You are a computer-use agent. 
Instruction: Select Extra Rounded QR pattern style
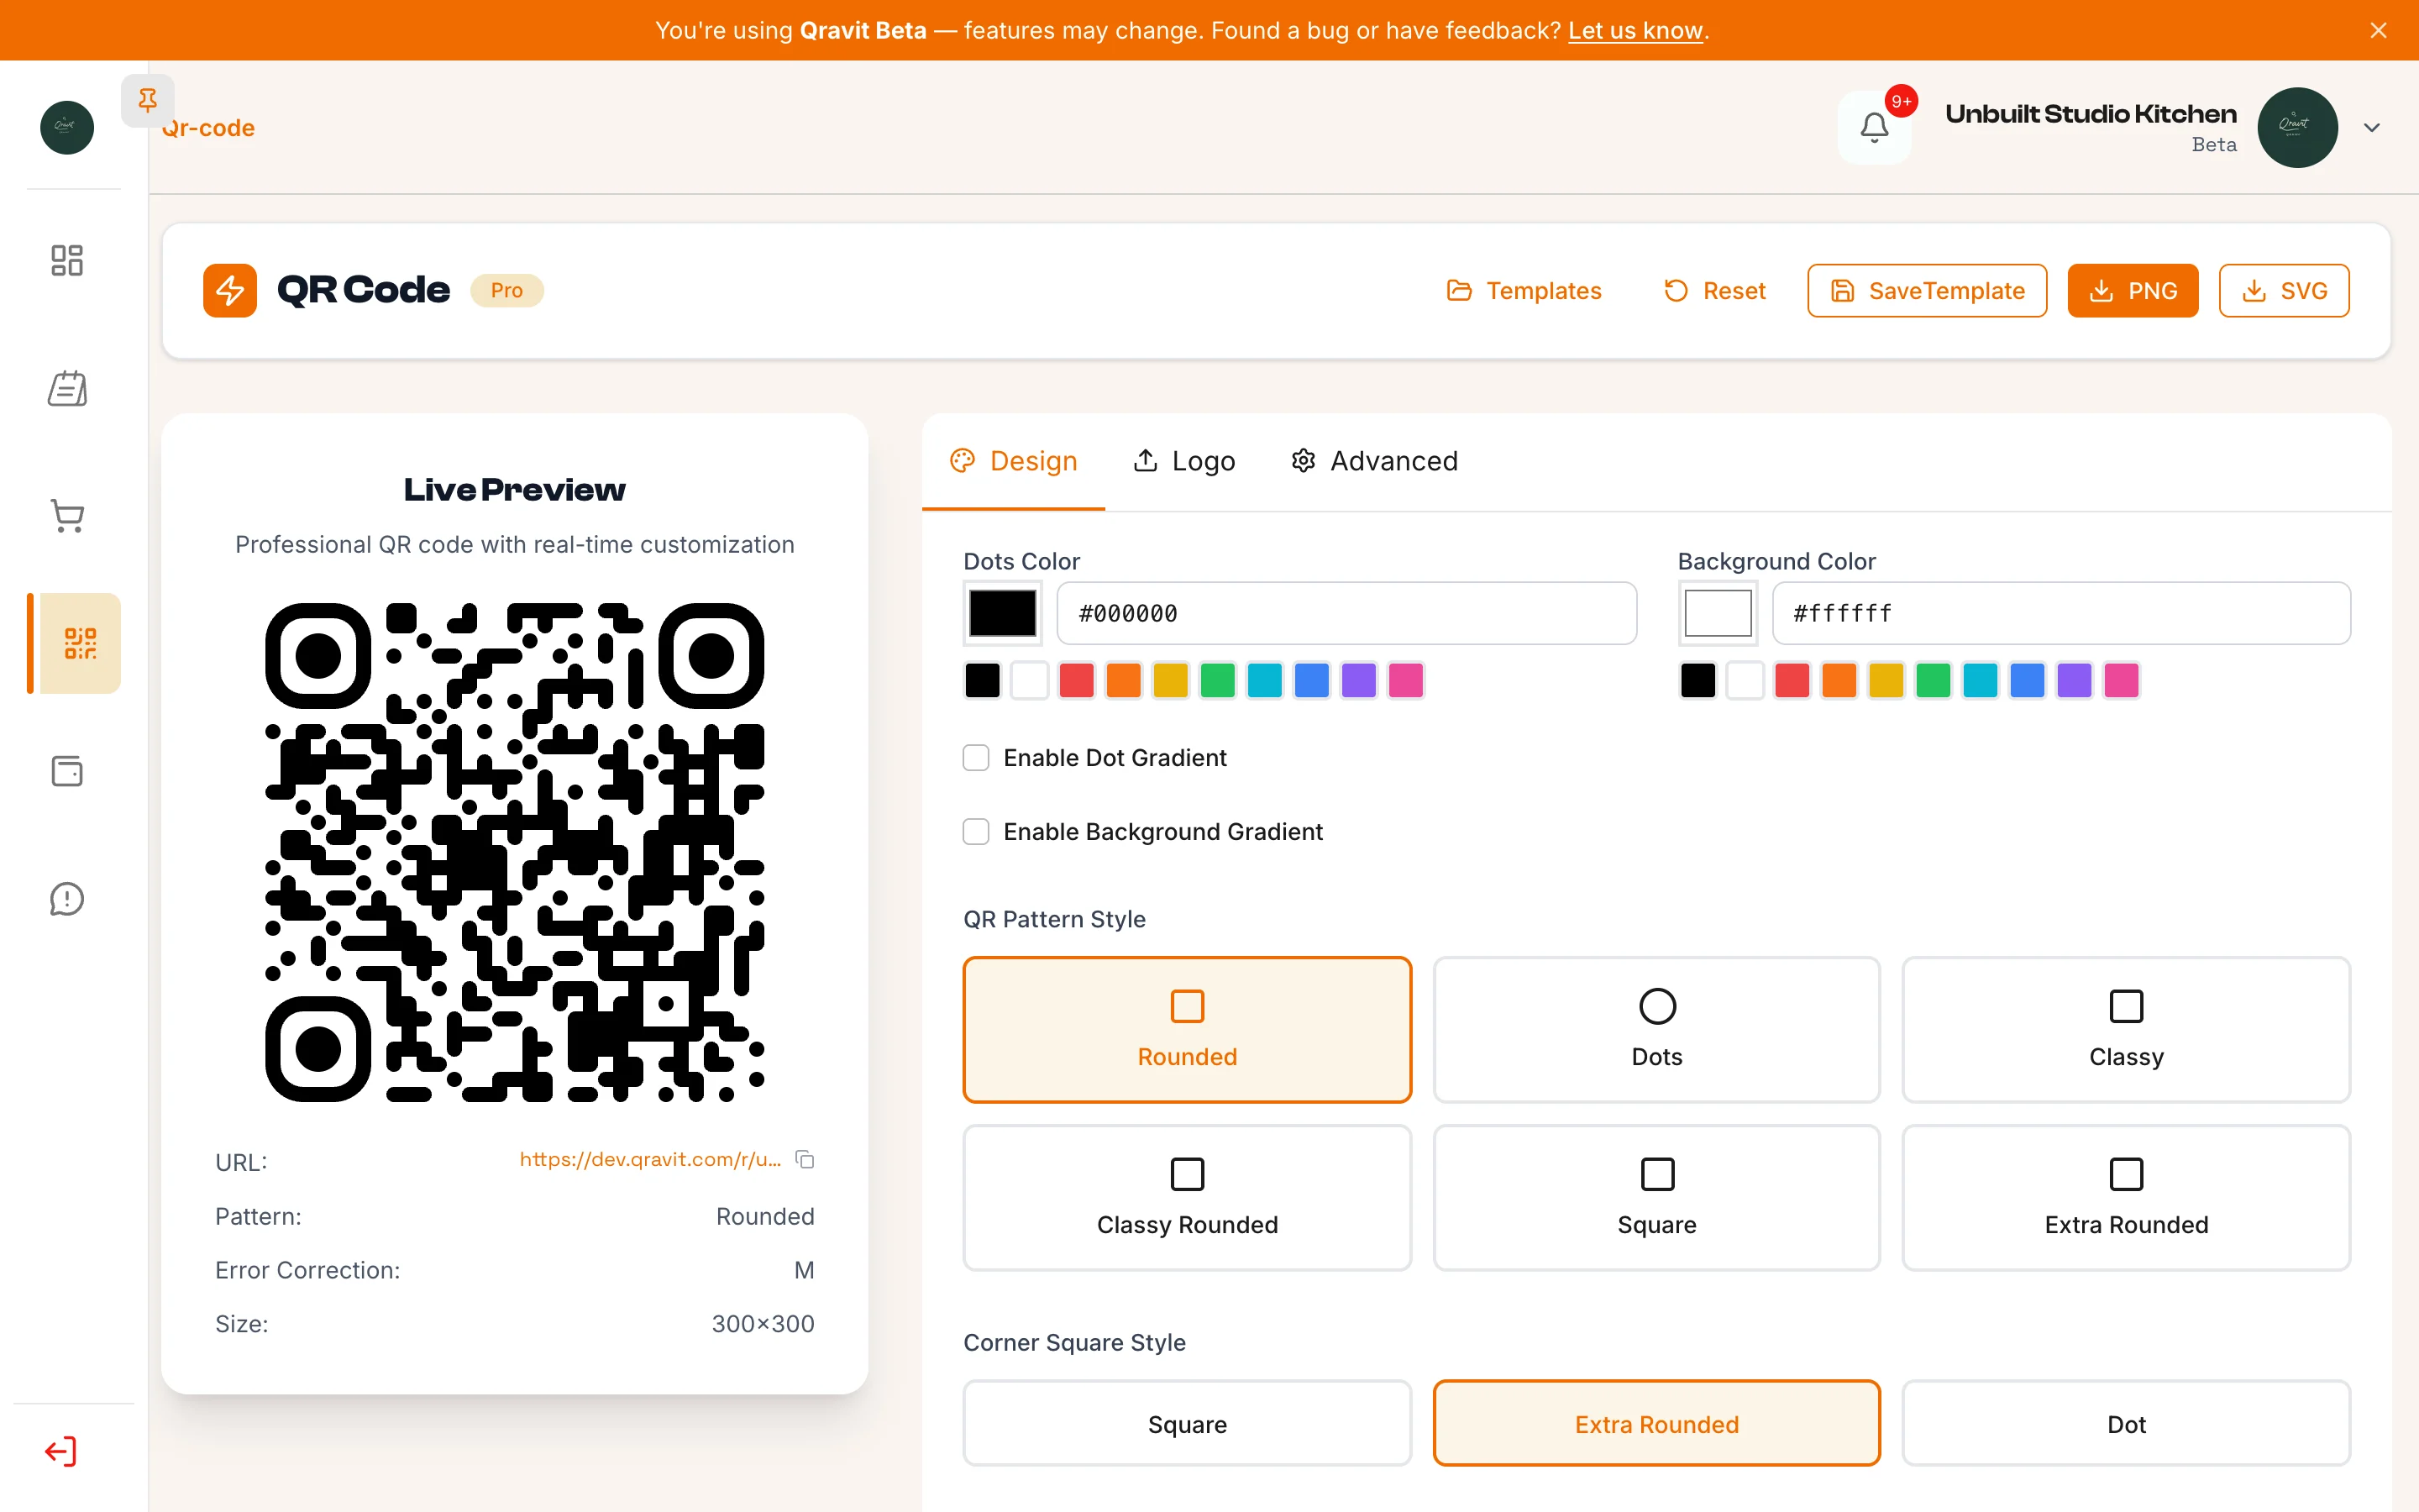coord(2126,1198)
